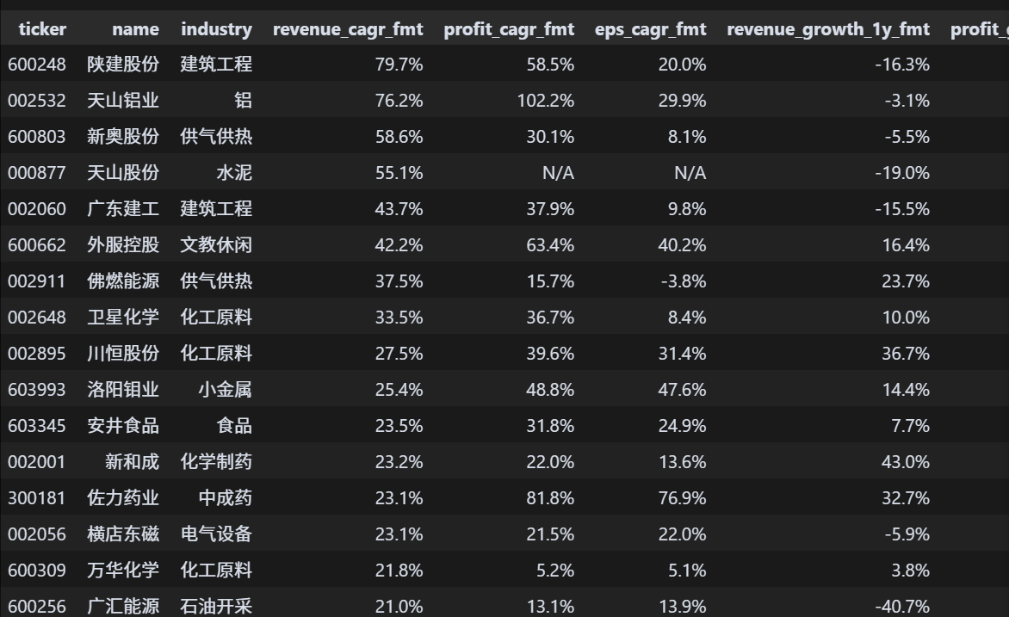Screen dimensions: 1009x617
Task: Click profit CAGR 81.8% for 佐力药业
Action: 550,498
